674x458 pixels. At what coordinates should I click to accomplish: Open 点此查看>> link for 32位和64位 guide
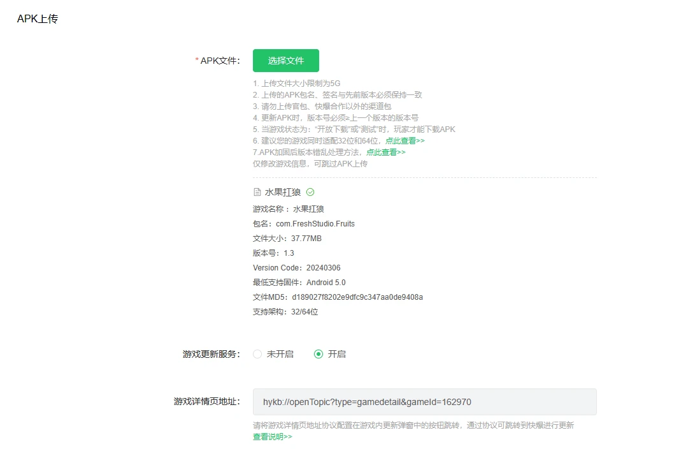pos(405,141)
